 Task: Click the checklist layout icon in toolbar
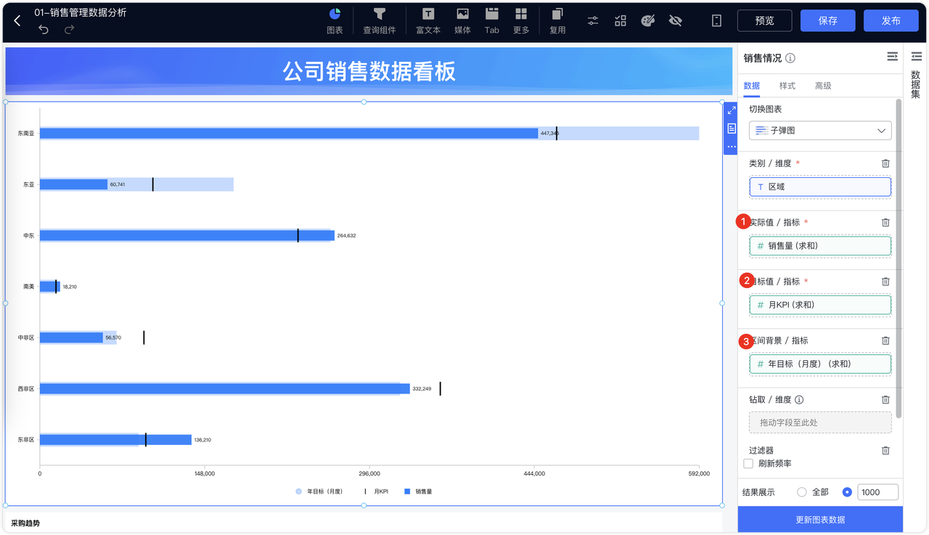621,21
